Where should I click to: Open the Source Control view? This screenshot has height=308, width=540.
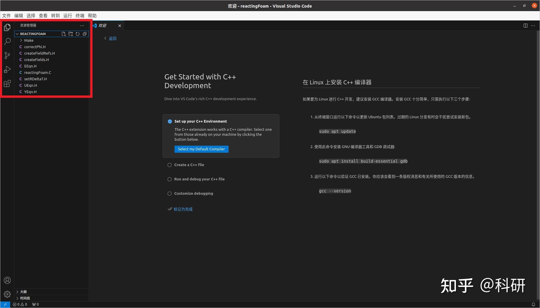click(x=7, y=55)
